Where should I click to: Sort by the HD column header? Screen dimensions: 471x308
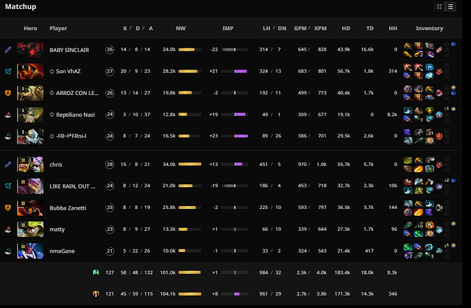click(x=345, y=28)
